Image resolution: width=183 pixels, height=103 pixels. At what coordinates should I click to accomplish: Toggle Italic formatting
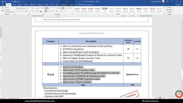coord(20,11)
